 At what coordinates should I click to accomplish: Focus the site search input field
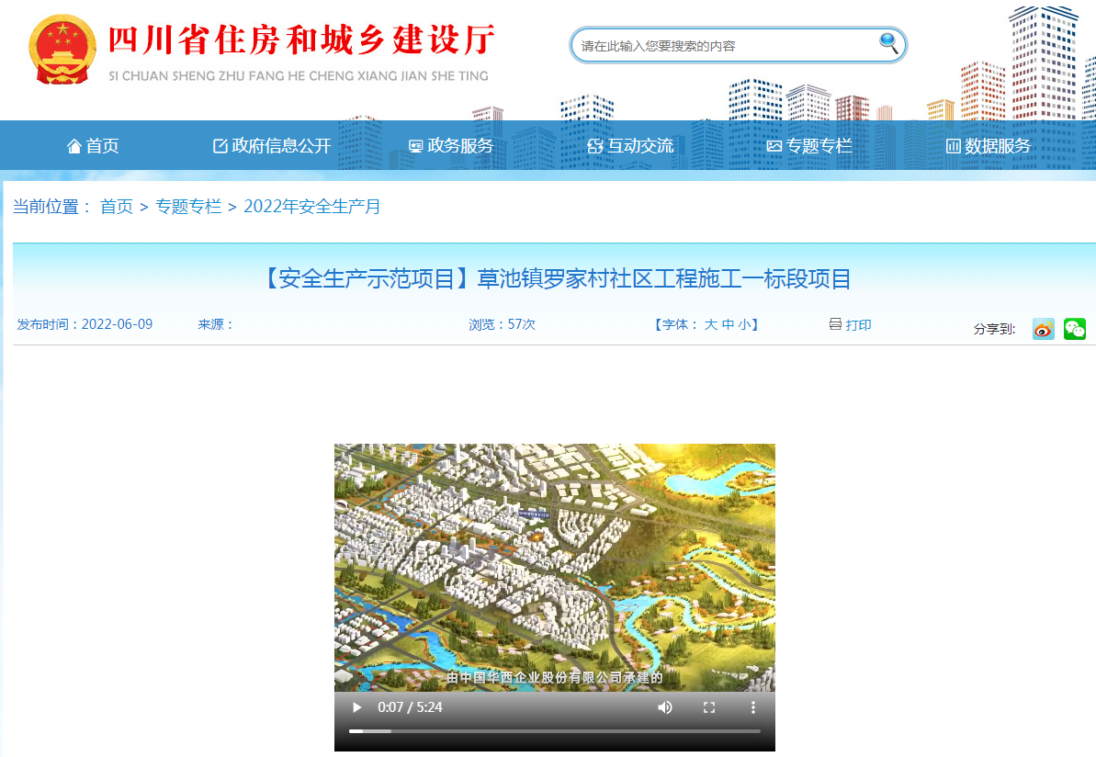tap(721, 45)
